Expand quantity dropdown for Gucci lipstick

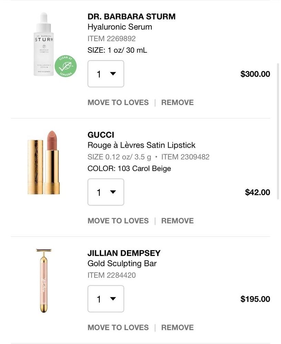tap(106, 192)
